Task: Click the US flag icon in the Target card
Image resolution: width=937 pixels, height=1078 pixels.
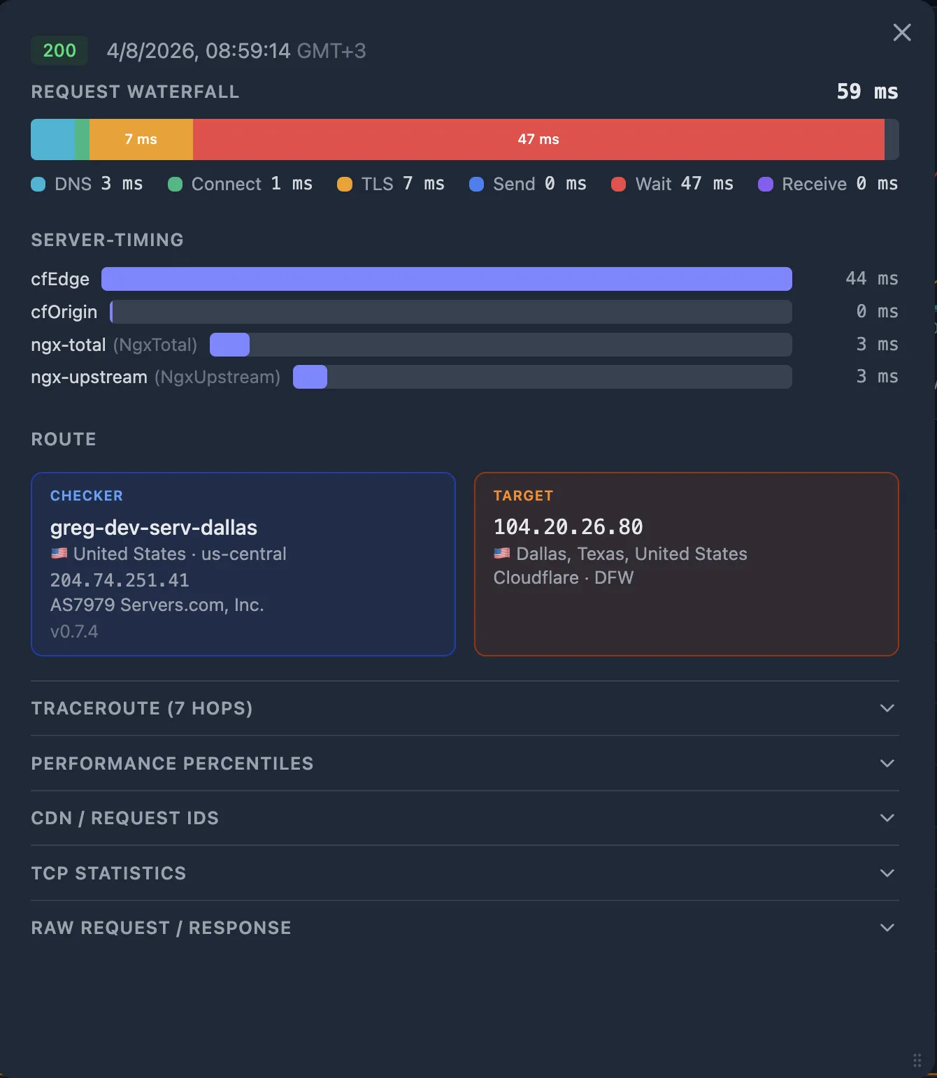Action: [501, 553]
